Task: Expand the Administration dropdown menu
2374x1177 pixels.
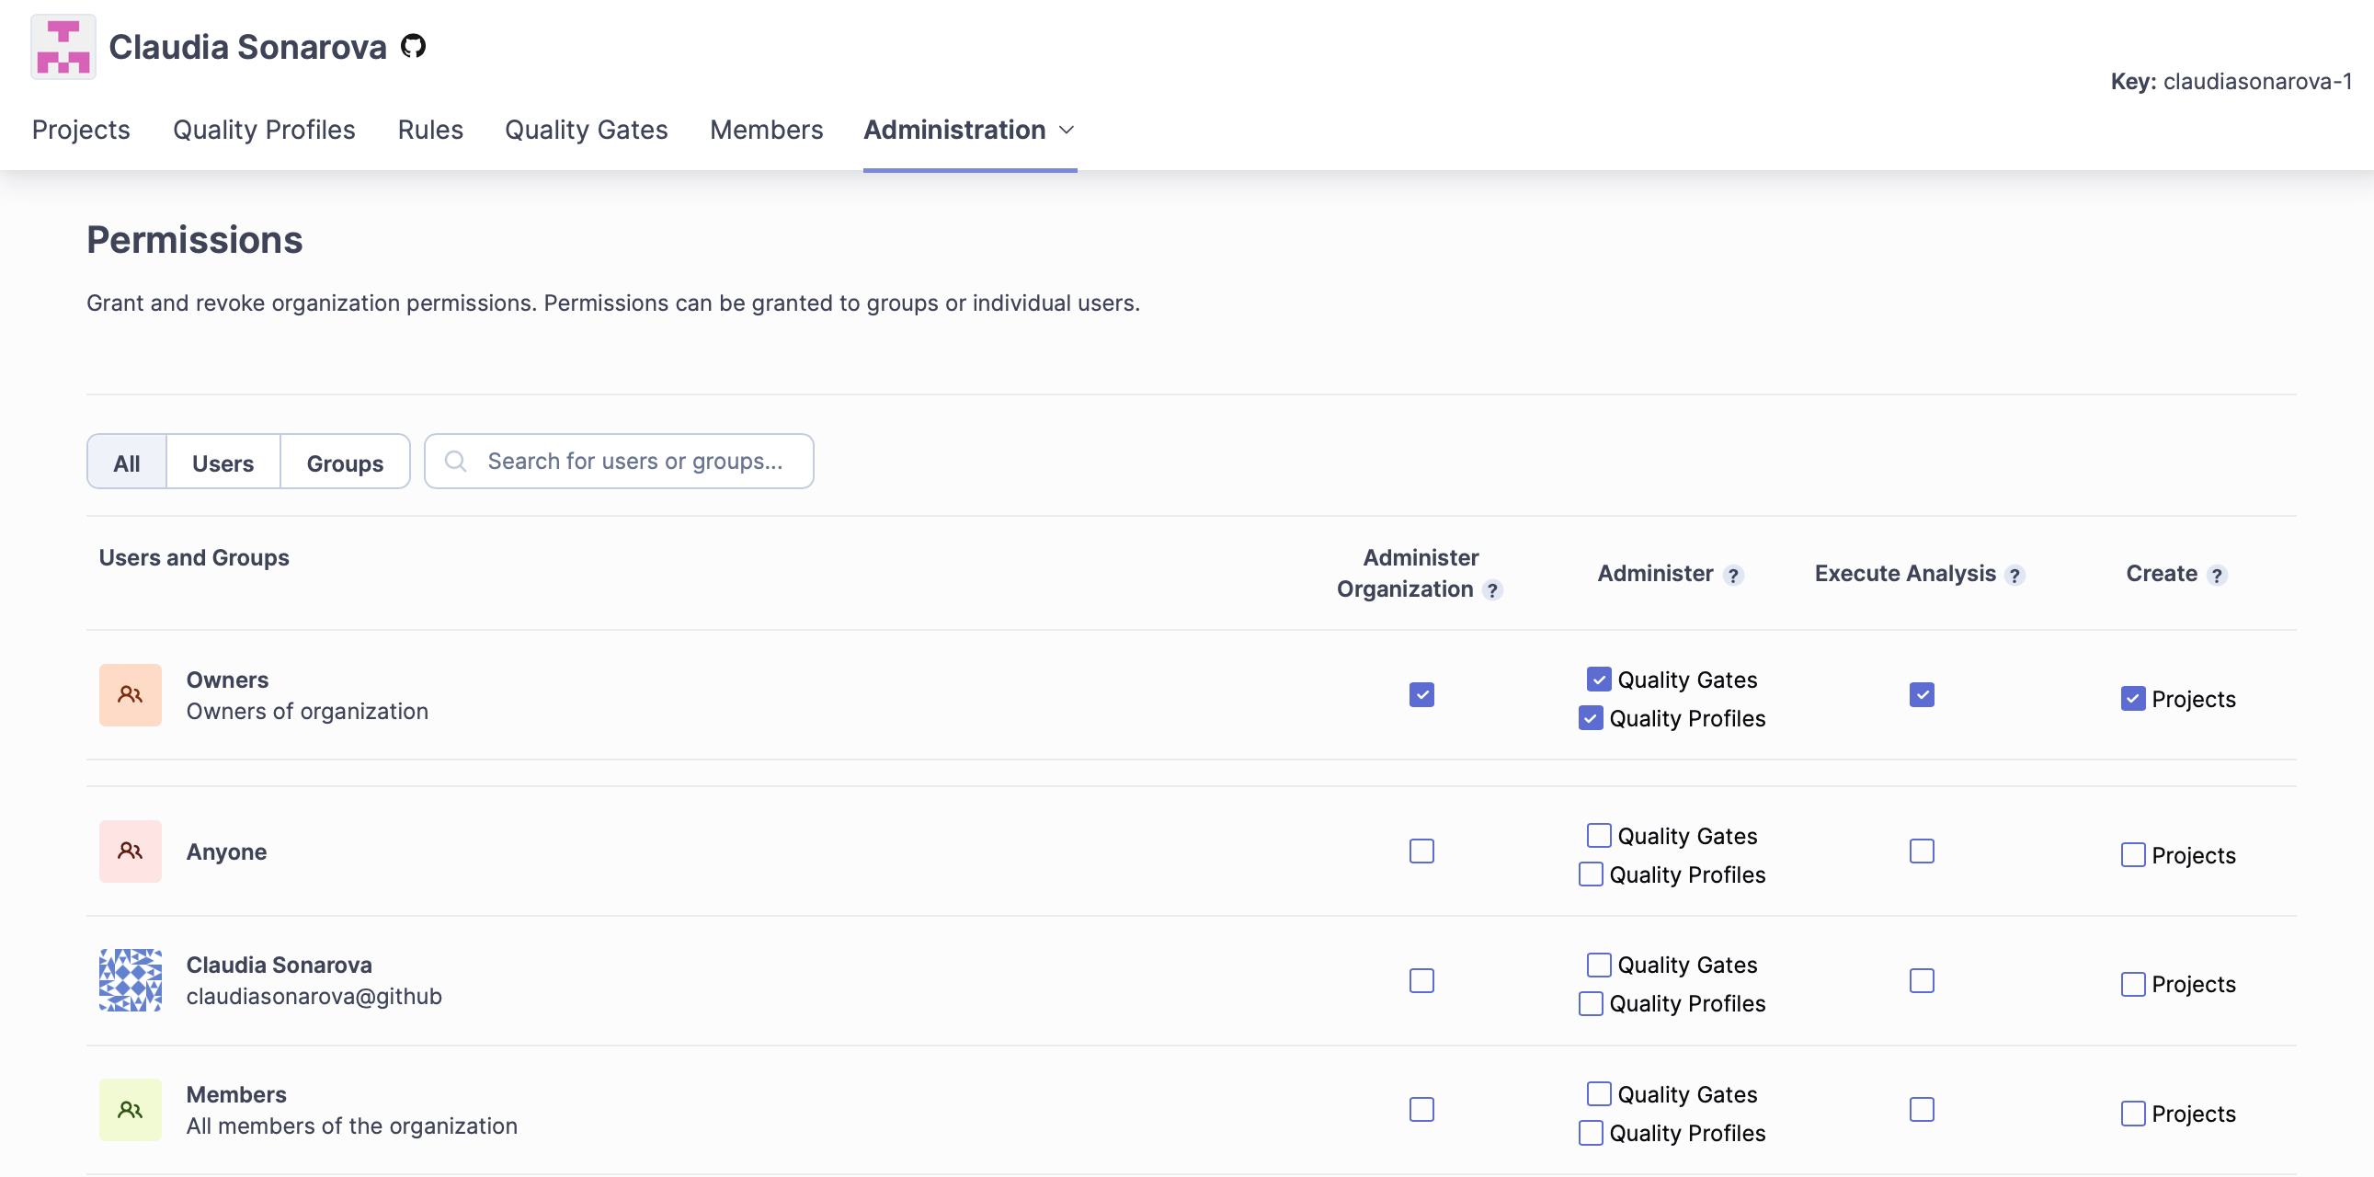Action: click(969, 130)
